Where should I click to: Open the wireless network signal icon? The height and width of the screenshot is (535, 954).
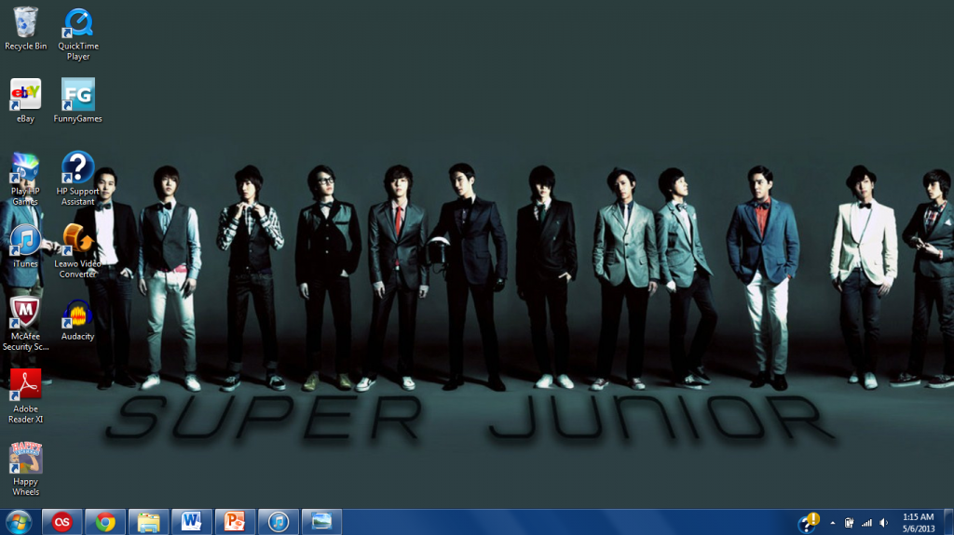(866, 523)
